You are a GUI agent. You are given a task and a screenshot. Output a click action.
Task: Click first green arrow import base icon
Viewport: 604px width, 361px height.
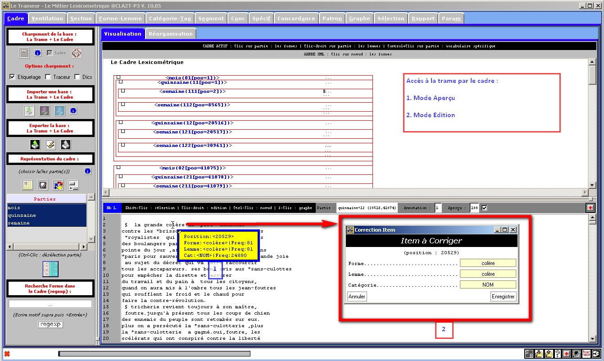[x=29, y=110]
